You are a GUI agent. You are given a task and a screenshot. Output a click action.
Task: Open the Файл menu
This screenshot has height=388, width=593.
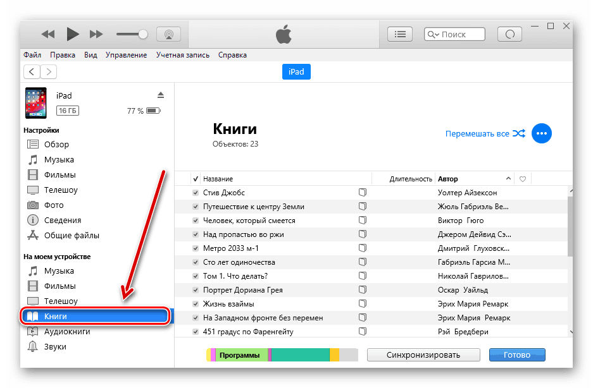[x=32, y=55]
